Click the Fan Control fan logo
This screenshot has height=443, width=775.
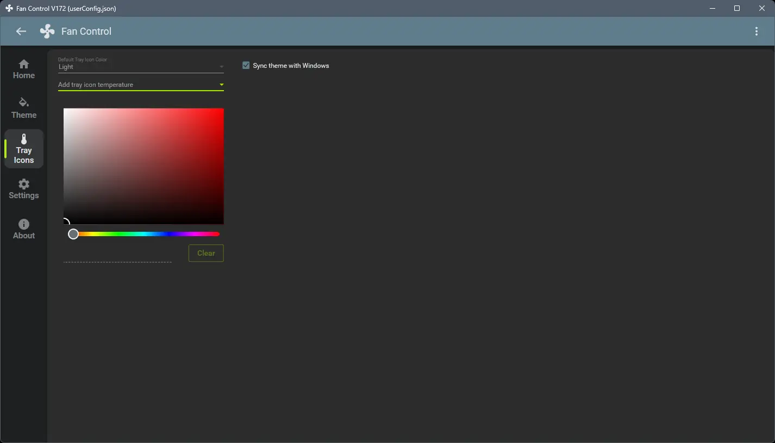47,31
